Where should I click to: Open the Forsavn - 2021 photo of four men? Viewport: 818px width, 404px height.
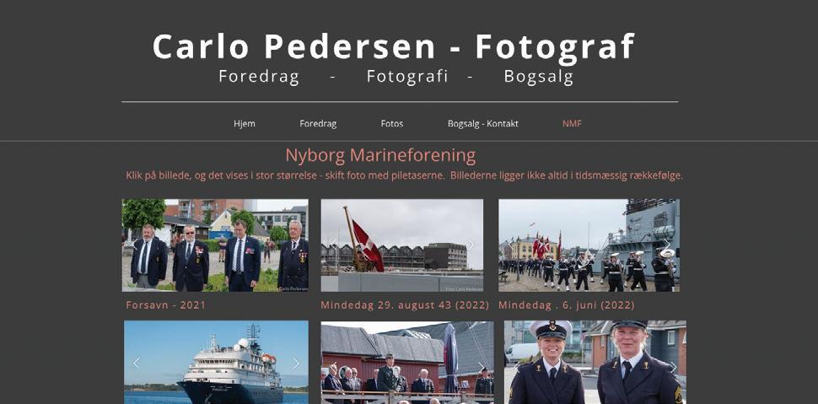point(215,245)
